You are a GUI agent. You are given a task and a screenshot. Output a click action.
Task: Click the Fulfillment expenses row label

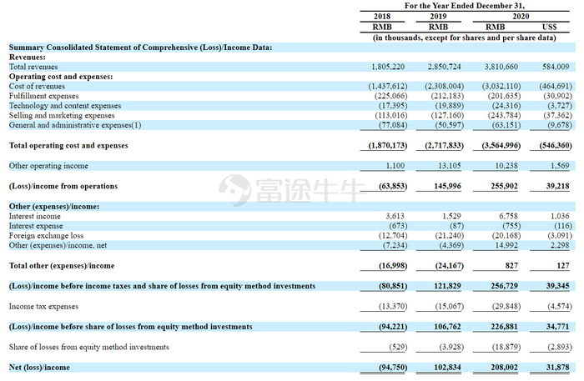tap(43, 96)
